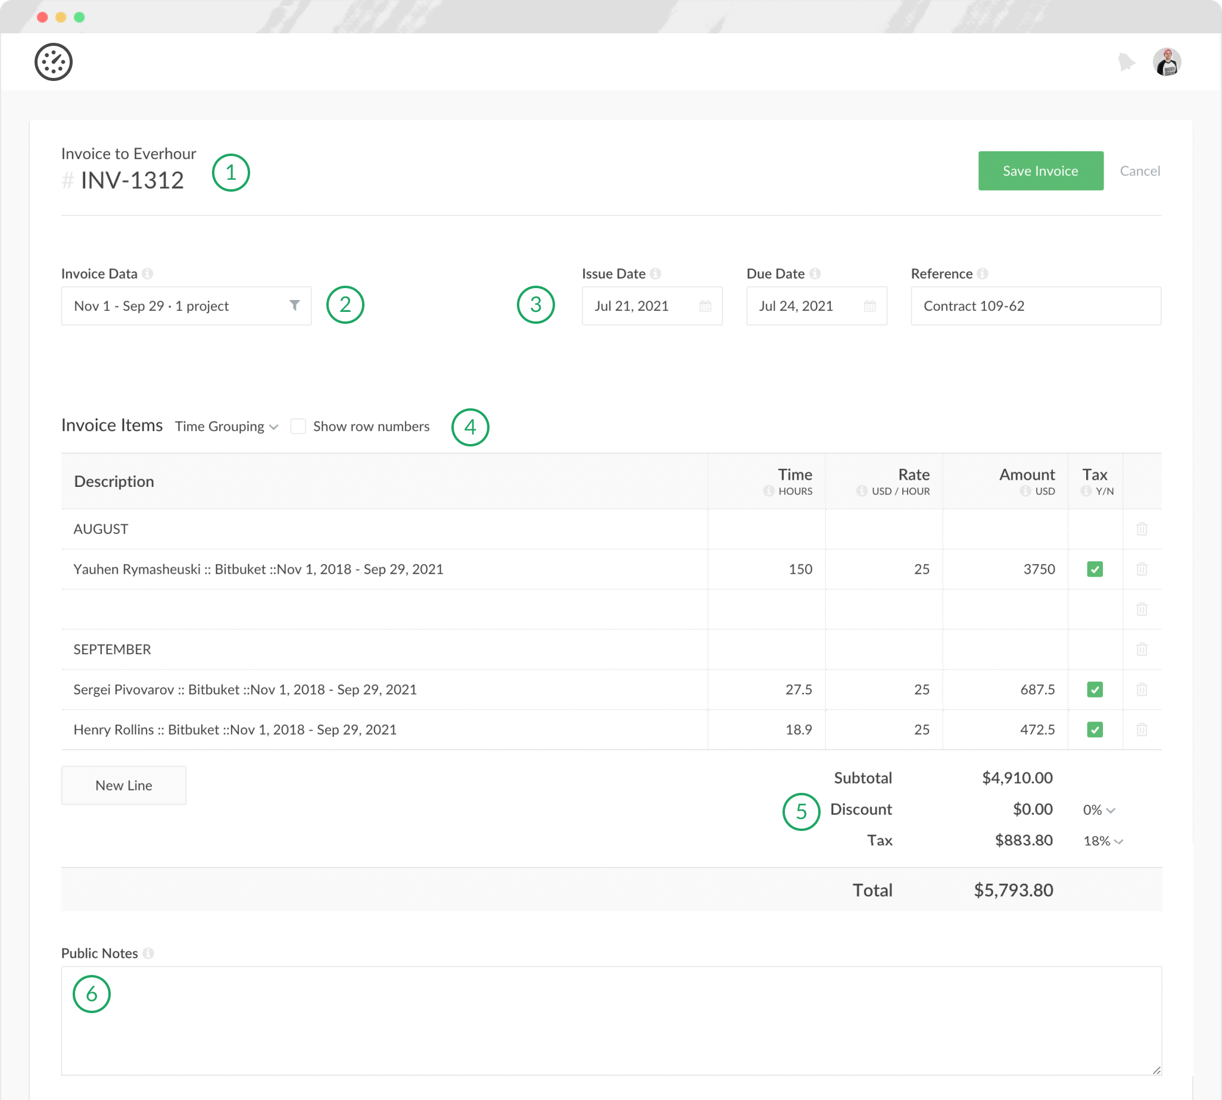
Task: Click the Cancel link
Action: (1139, 171)
